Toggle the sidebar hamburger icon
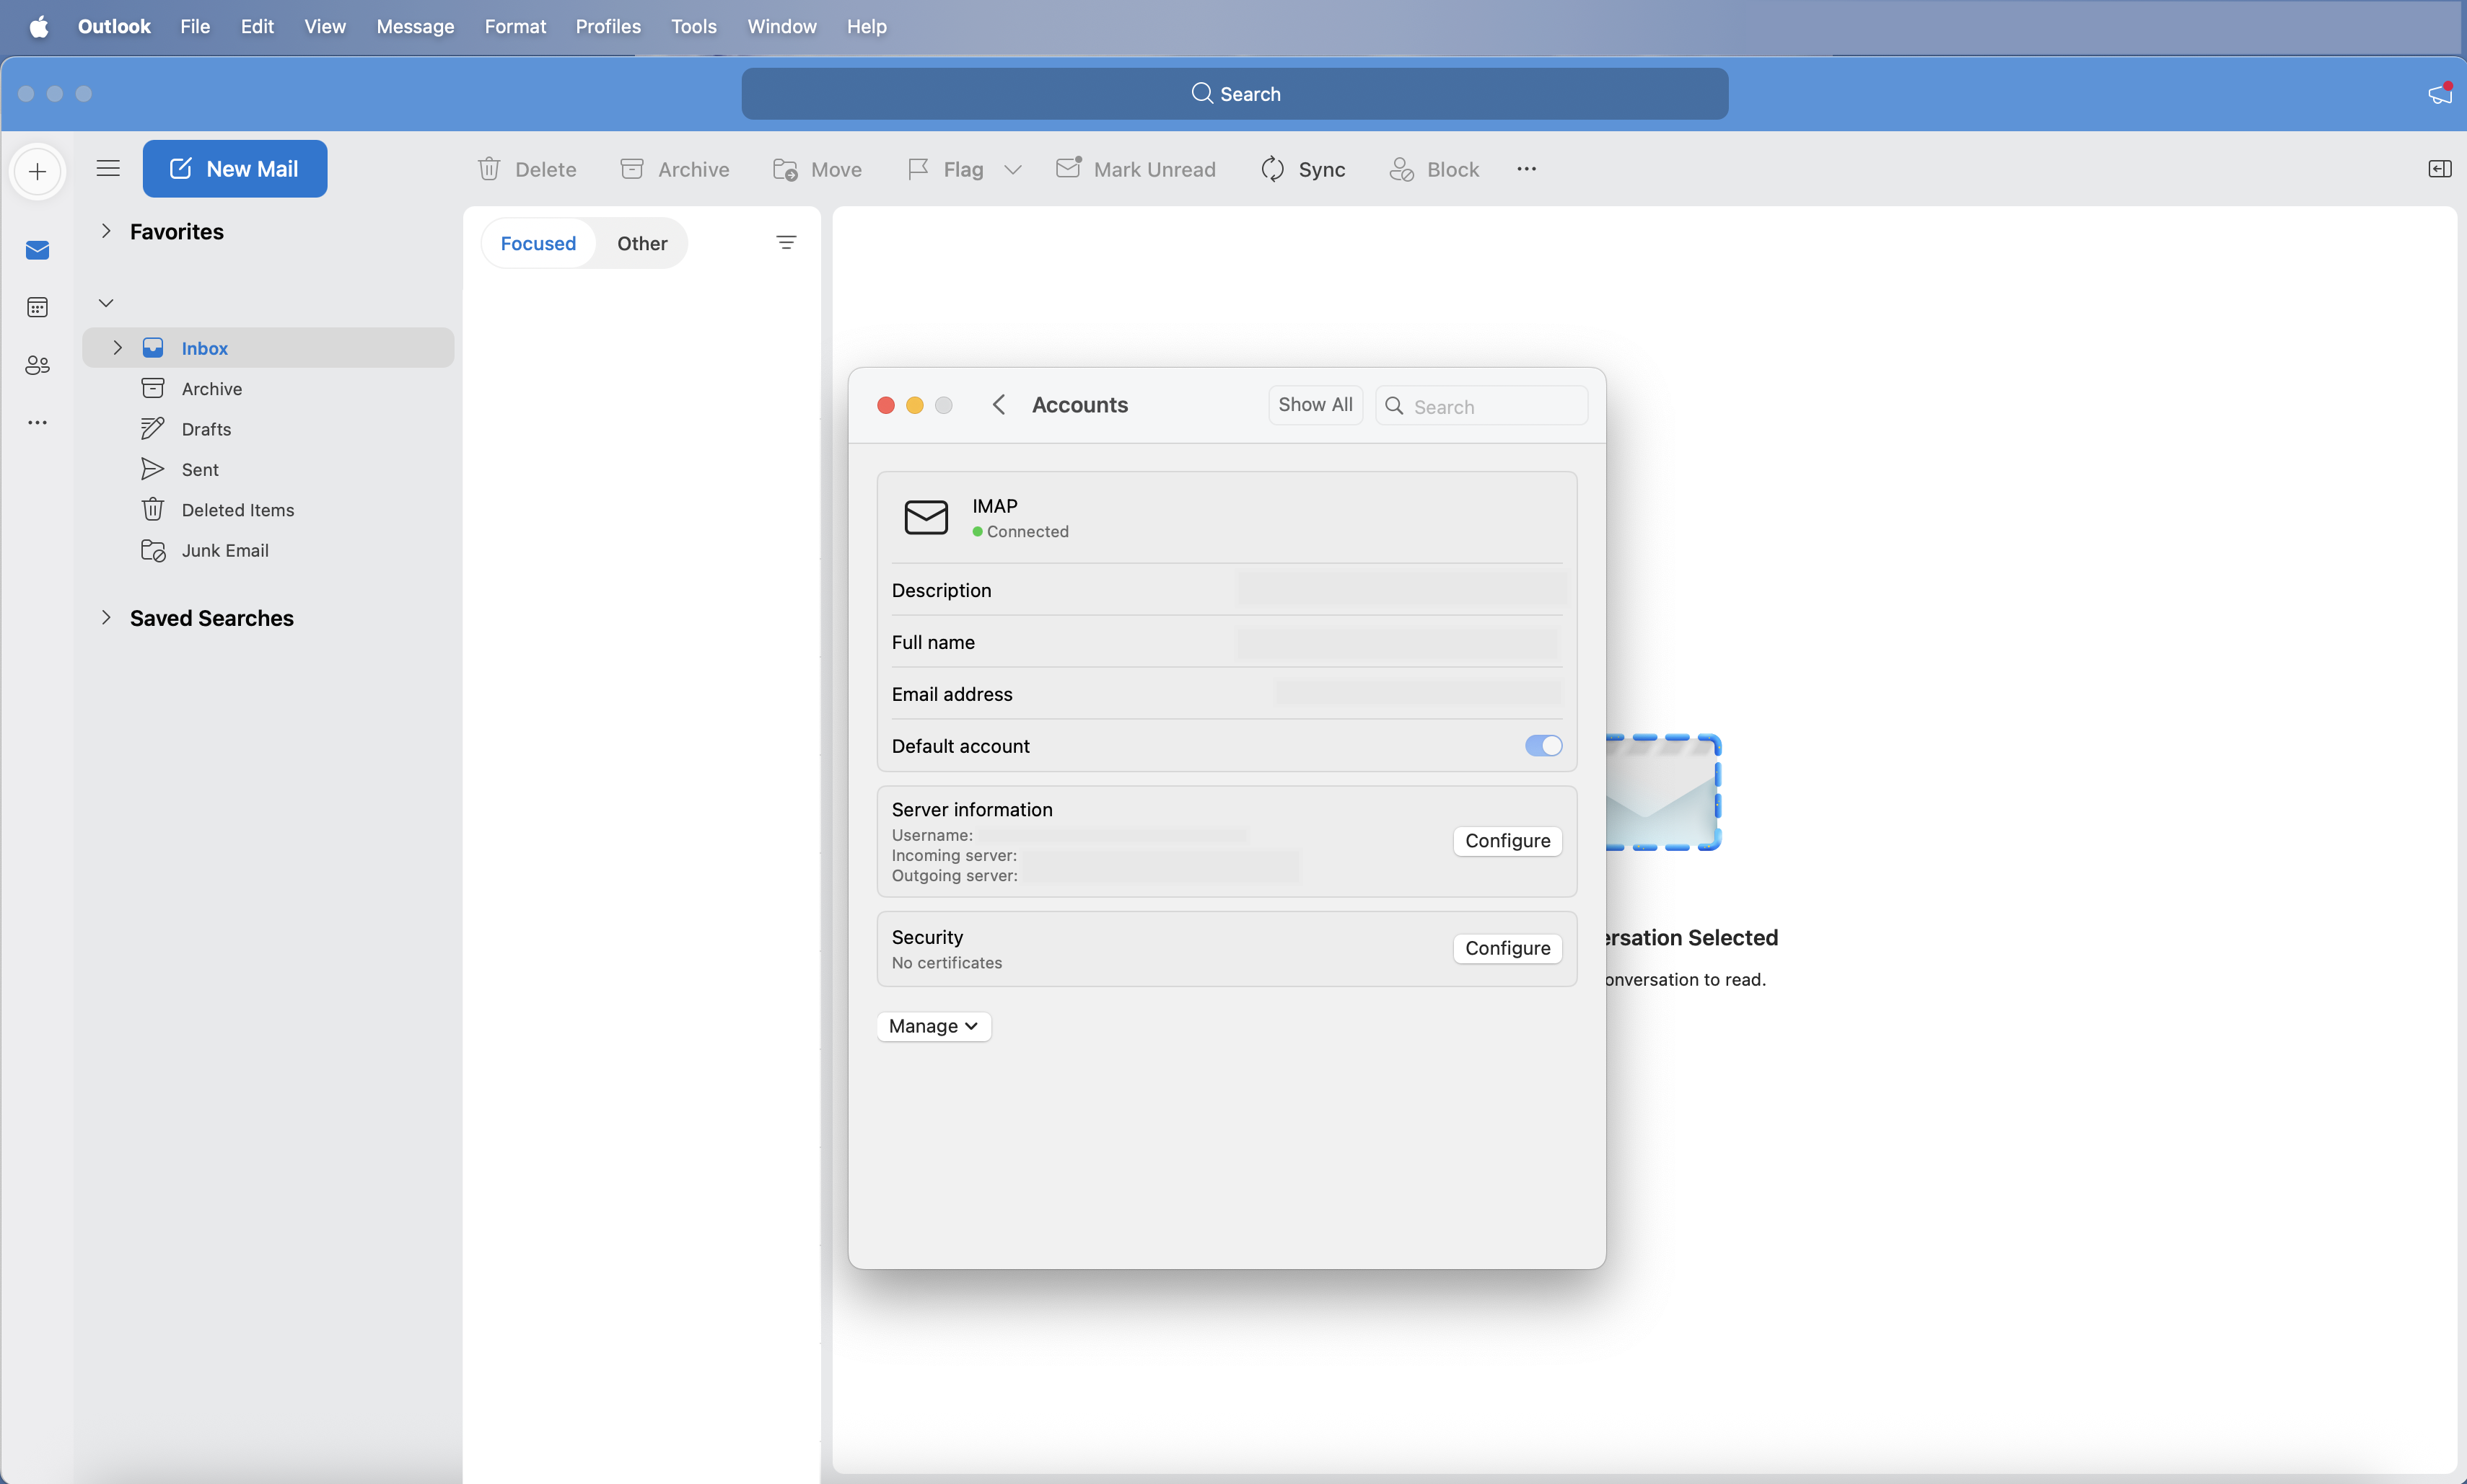Image resolution: width=2467 pixels, height=1484 pixels. 108,168
